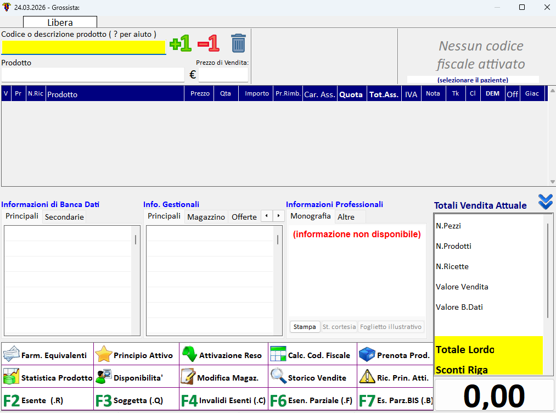Select F6 Esen. Parziale (.F)

point(312,399)
